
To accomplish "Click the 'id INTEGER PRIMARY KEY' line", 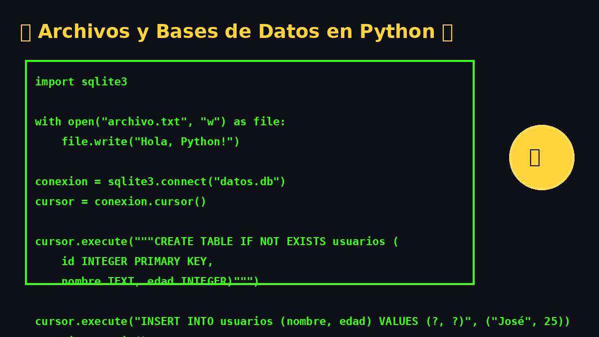I will click(137, 262).
